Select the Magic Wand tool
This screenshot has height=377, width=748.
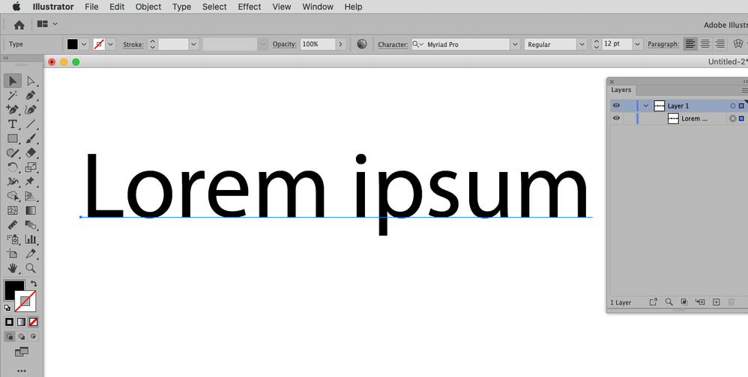click(13, 96)
